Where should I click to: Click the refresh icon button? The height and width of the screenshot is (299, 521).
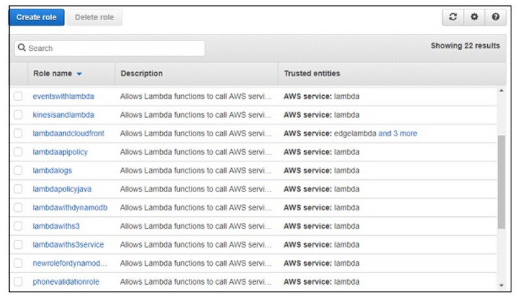[x=453, y=18]
